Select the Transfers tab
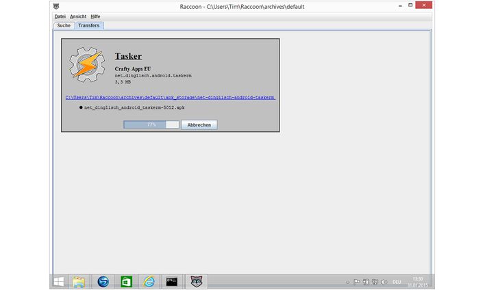 click(89, 25)
